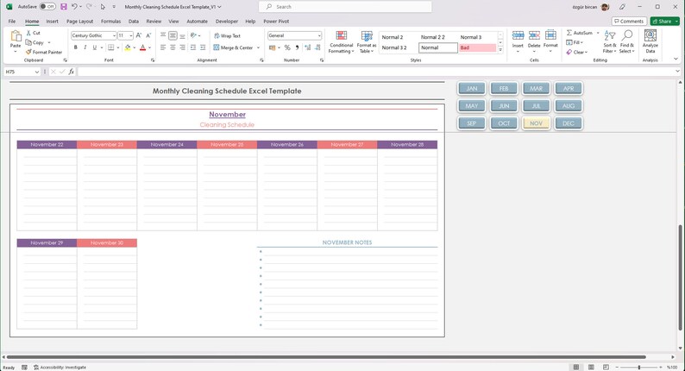Apply fill color bucket
The image size is (685, 371).
(x=128, y=47)
